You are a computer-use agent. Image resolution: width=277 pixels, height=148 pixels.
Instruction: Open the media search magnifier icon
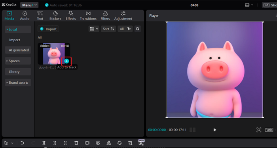[138, 29]
